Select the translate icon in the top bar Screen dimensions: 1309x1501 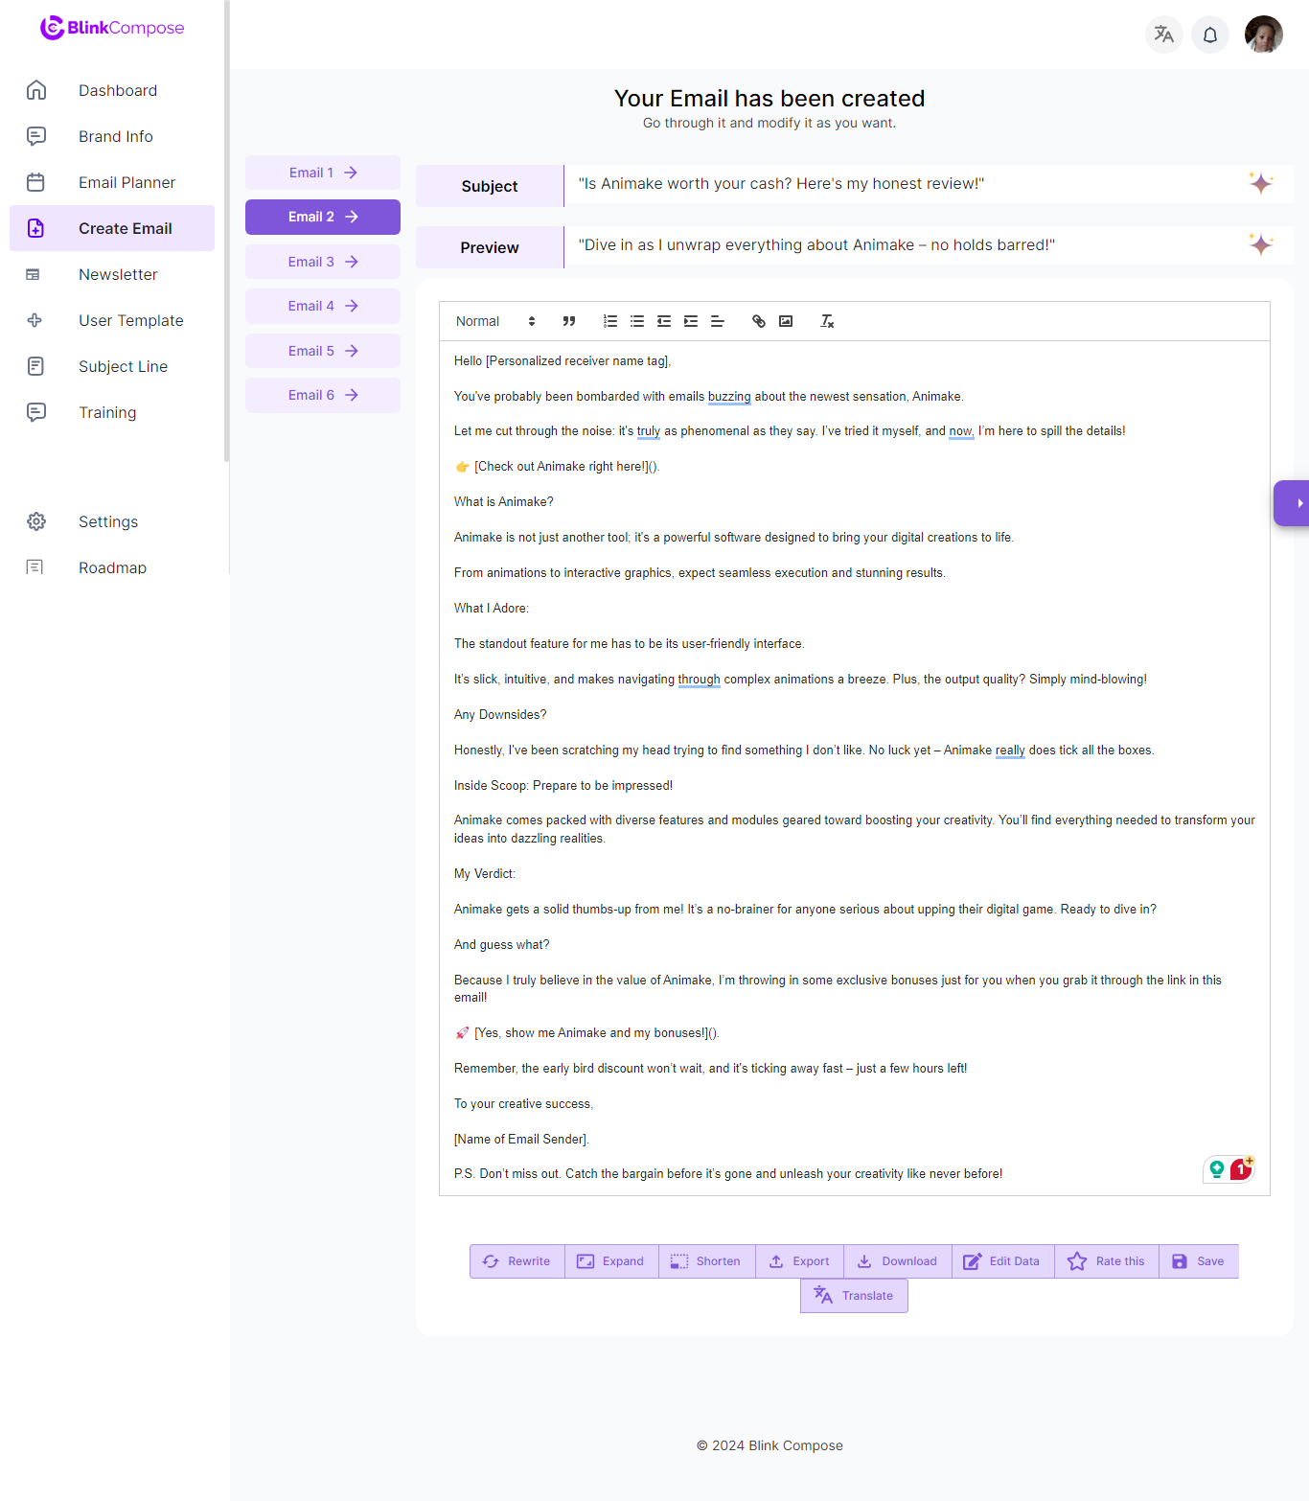click(x=1163, y=34)
